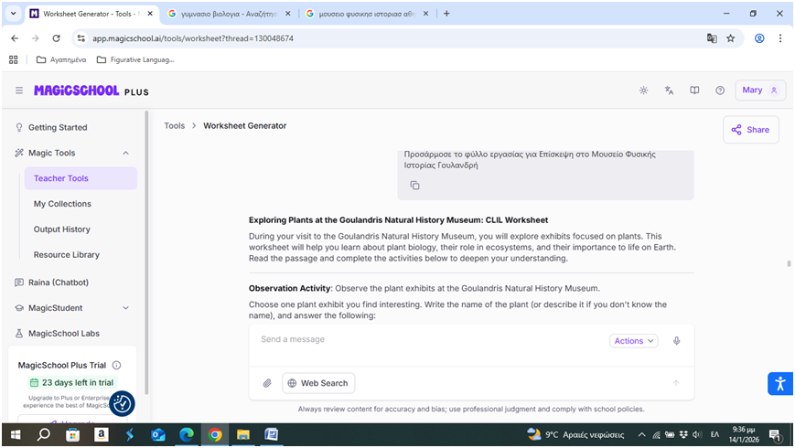Collapse the Magic Tools section

125,153
